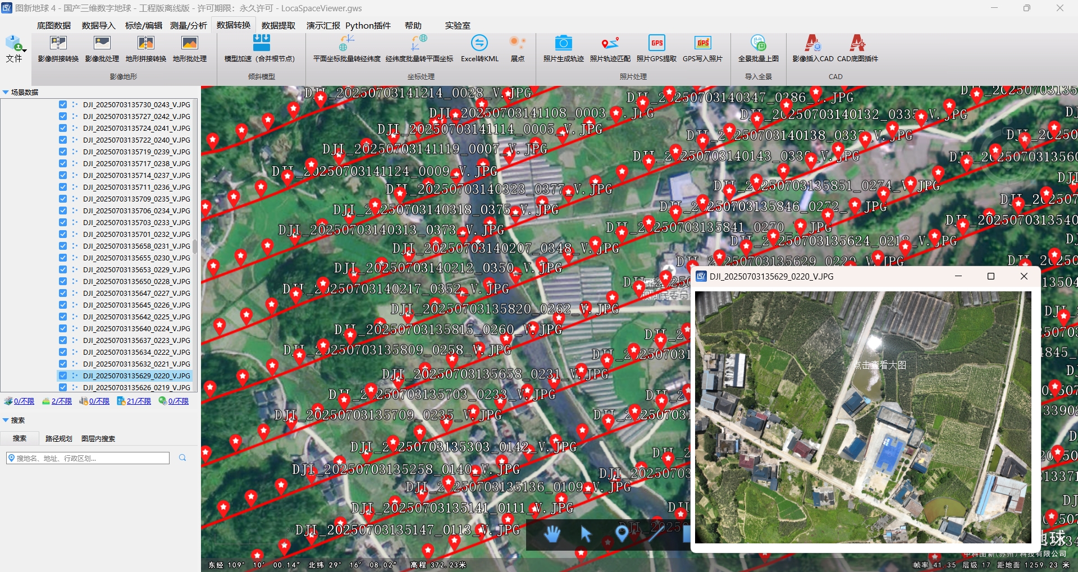Click the 2/不限 terrain count link
This screenshot has height=572, width=1078.
pos(62,401)
